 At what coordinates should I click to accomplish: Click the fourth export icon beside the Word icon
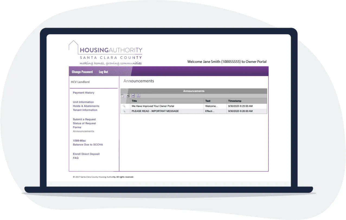pyautogui.click(x=138, y=96)
